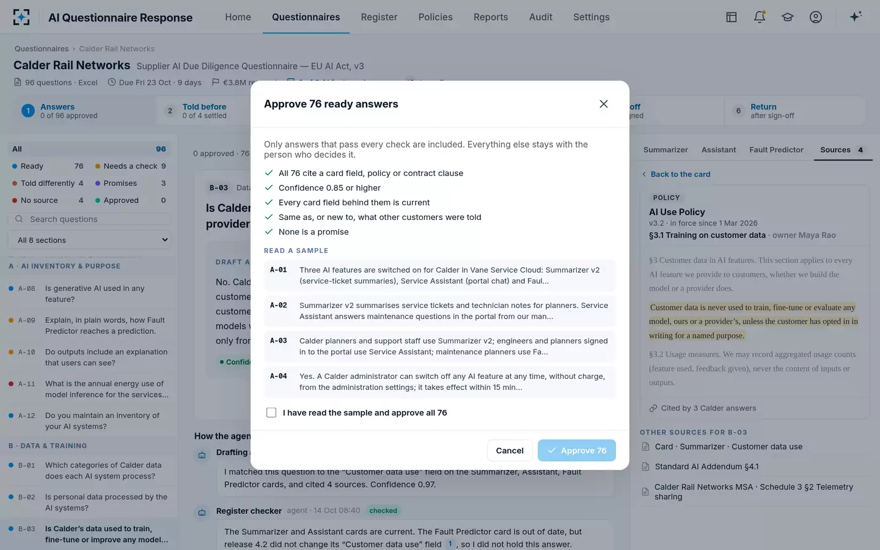Screen dimensions: 880x550
Task: Open the All 8 sections dropdown
Action: (x=89, y=240)
